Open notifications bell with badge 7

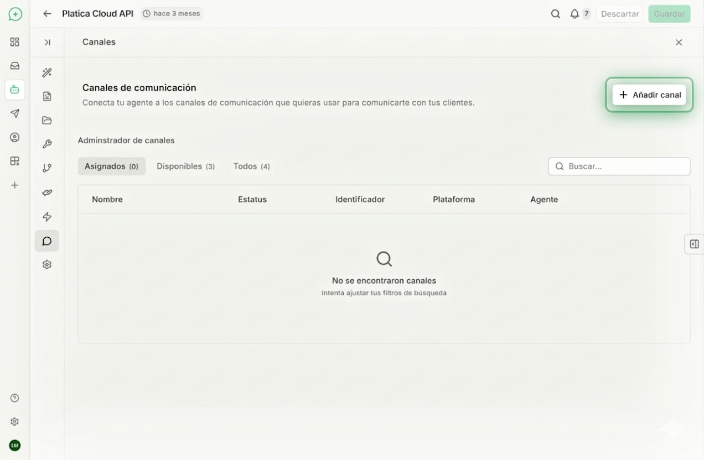click(x=574, y=14)
